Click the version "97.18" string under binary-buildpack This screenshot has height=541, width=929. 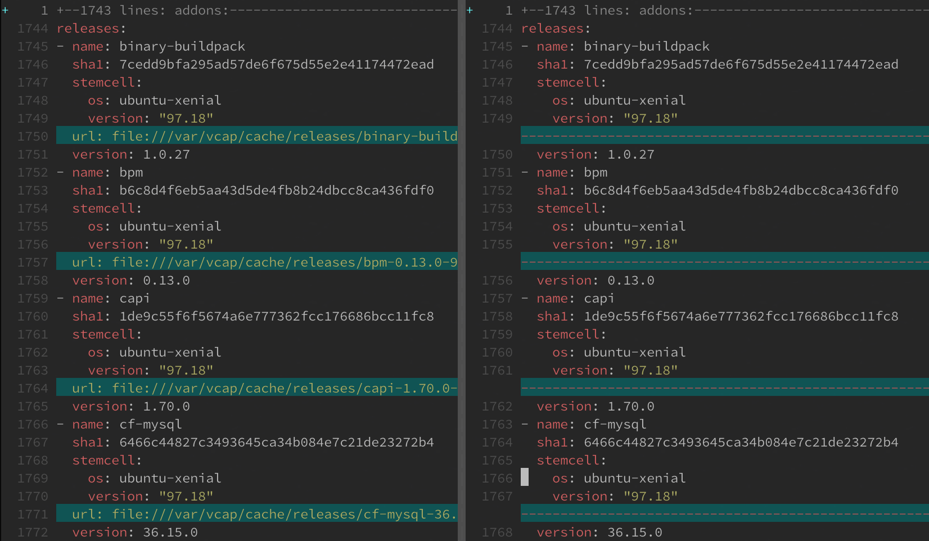pos(186,118)
